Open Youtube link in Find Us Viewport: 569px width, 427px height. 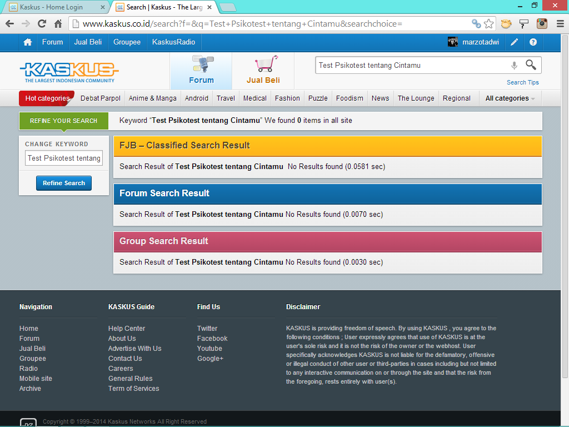(x=209, y=349)
